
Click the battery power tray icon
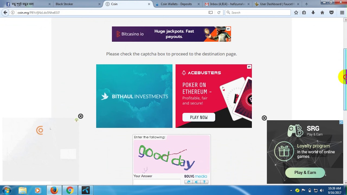point(310,190)
